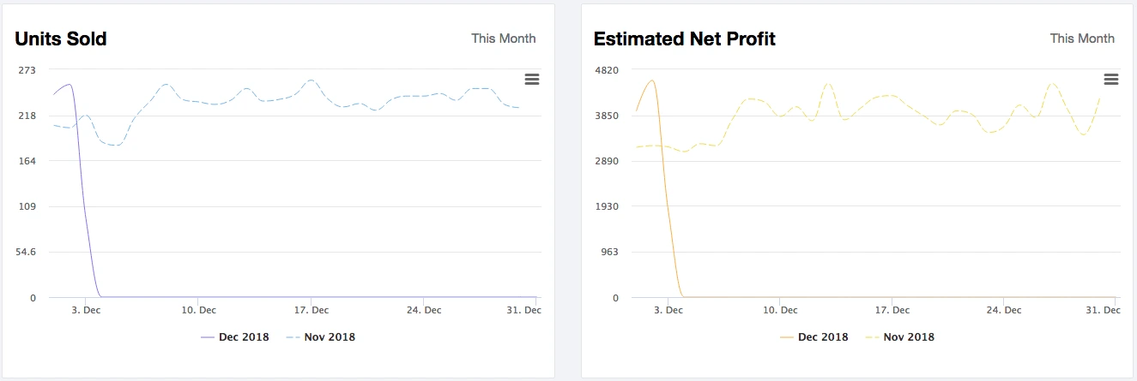Toggle Nov 2018 series in Net Profit legend
1137x381 pixels.
(899, 336)
